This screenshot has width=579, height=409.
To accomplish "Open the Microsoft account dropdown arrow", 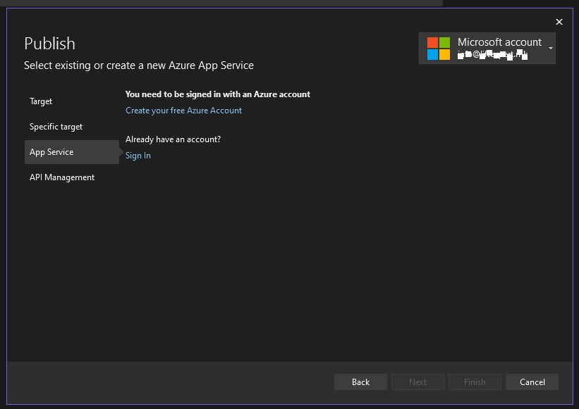I will [x=551, y=49].
